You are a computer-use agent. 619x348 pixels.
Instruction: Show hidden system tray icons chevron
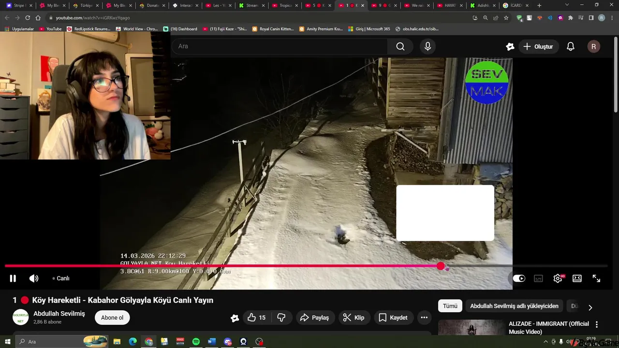click(546, 342)
